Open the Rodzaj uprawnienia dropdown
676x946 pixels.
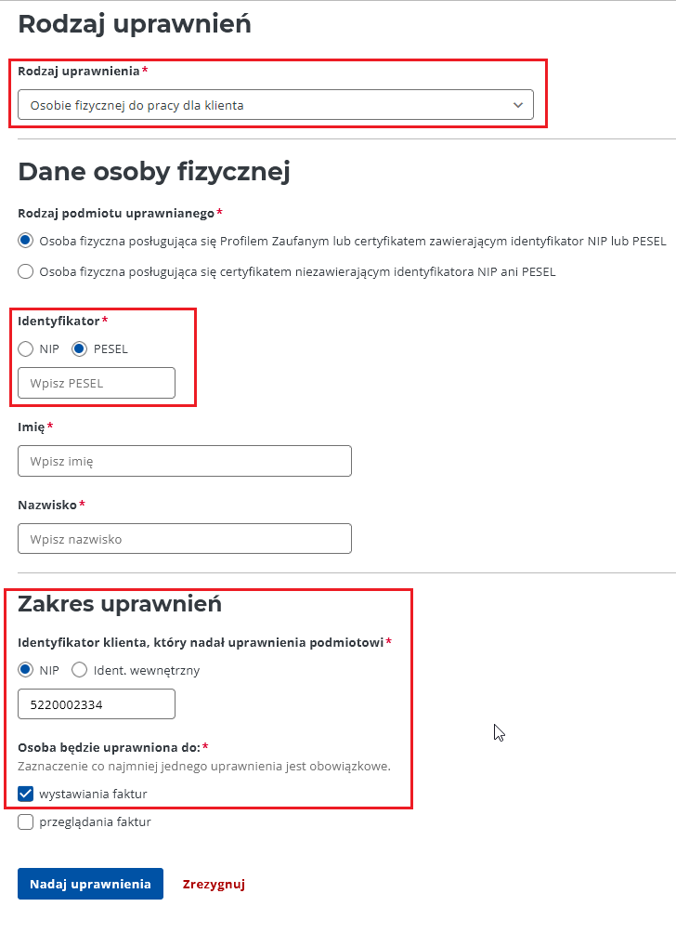click(x=275, y=105)
